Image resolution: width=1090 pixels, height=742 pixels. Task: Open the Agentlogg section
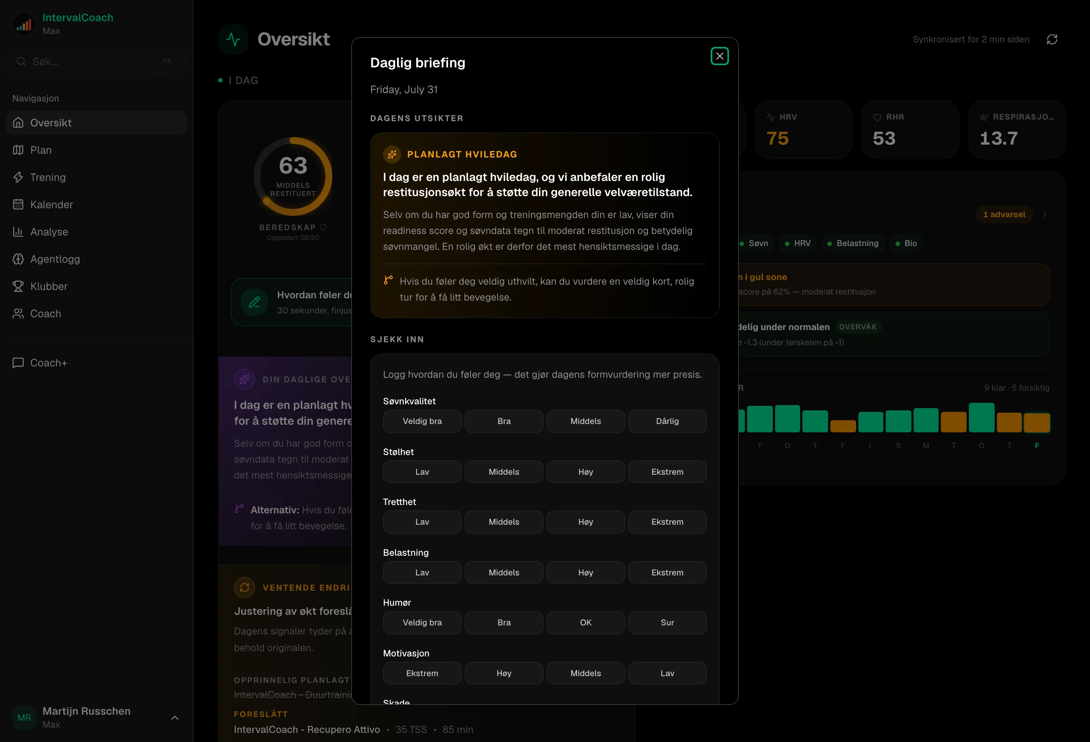coord(97,259)
